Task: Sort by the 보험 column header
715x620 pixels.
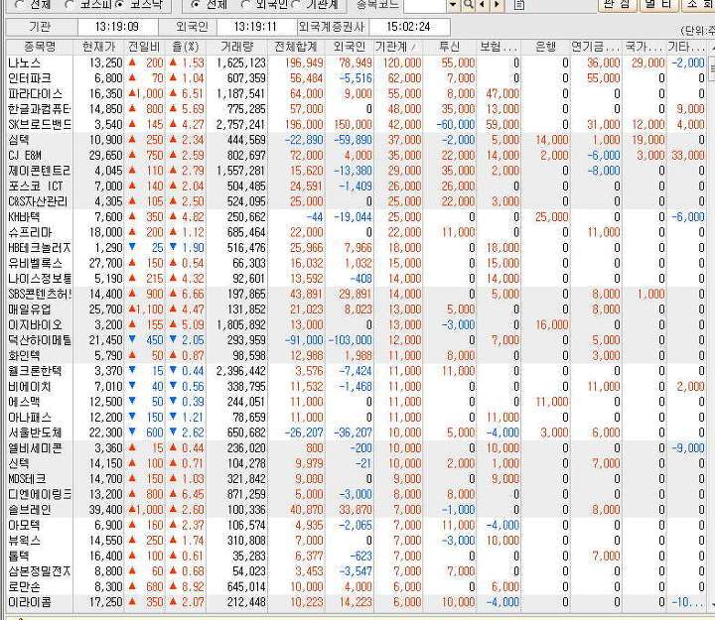Action: pos(498,47)
